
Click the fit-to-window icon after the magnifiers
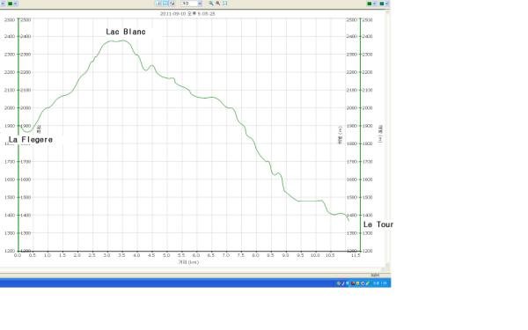225,4
